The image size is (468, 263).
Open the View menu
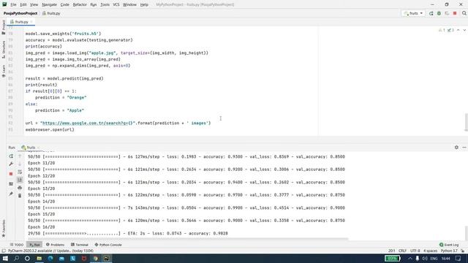34,5
